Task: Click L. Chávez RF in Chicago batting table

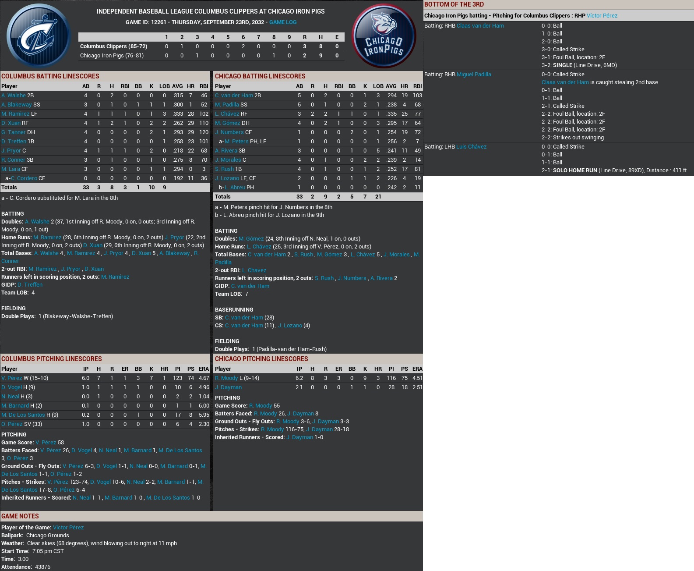Action: 227,114
